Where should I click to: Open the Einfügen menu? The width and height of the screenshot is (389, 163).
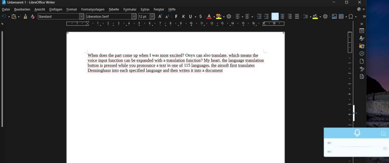pos(56,9)
